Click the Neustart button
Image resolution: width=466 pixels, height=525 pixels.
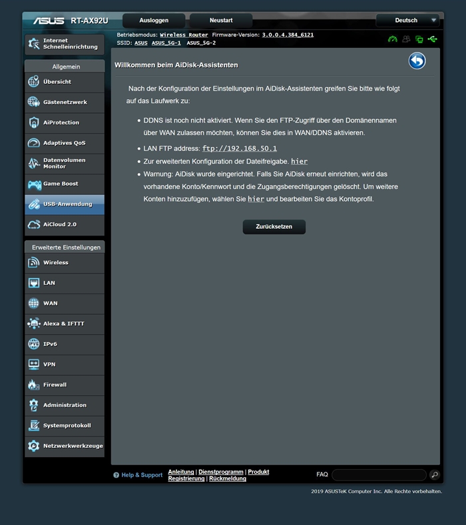pyautogui.click(x=221, y=21)
